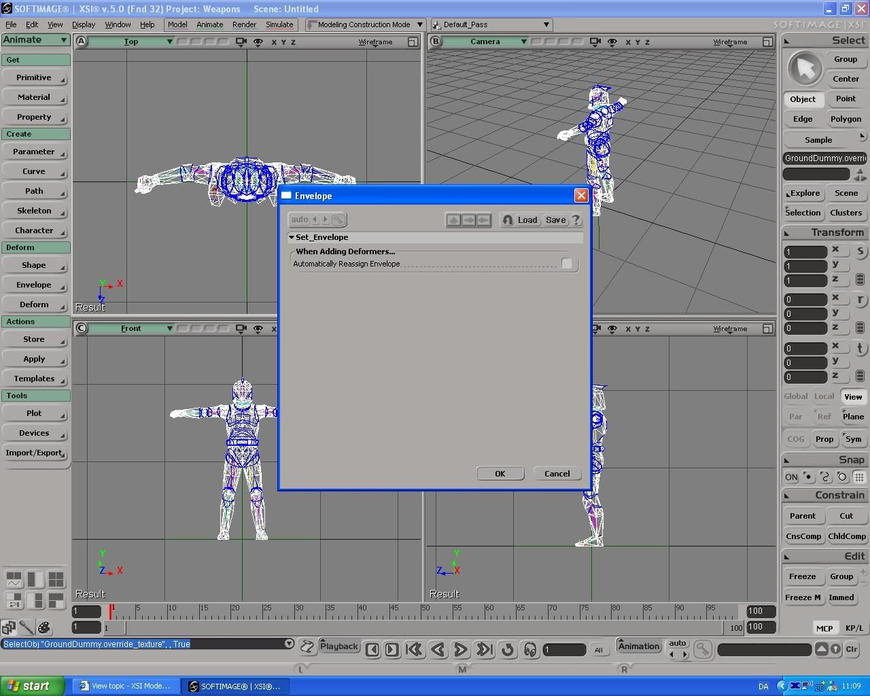Open the Display menu

(83, 24)
